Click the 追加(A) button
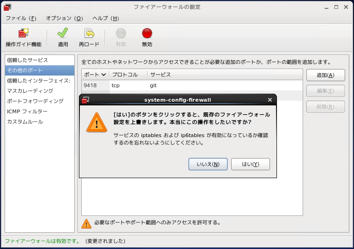Viewport: 354px width, 249px height. 326,75
